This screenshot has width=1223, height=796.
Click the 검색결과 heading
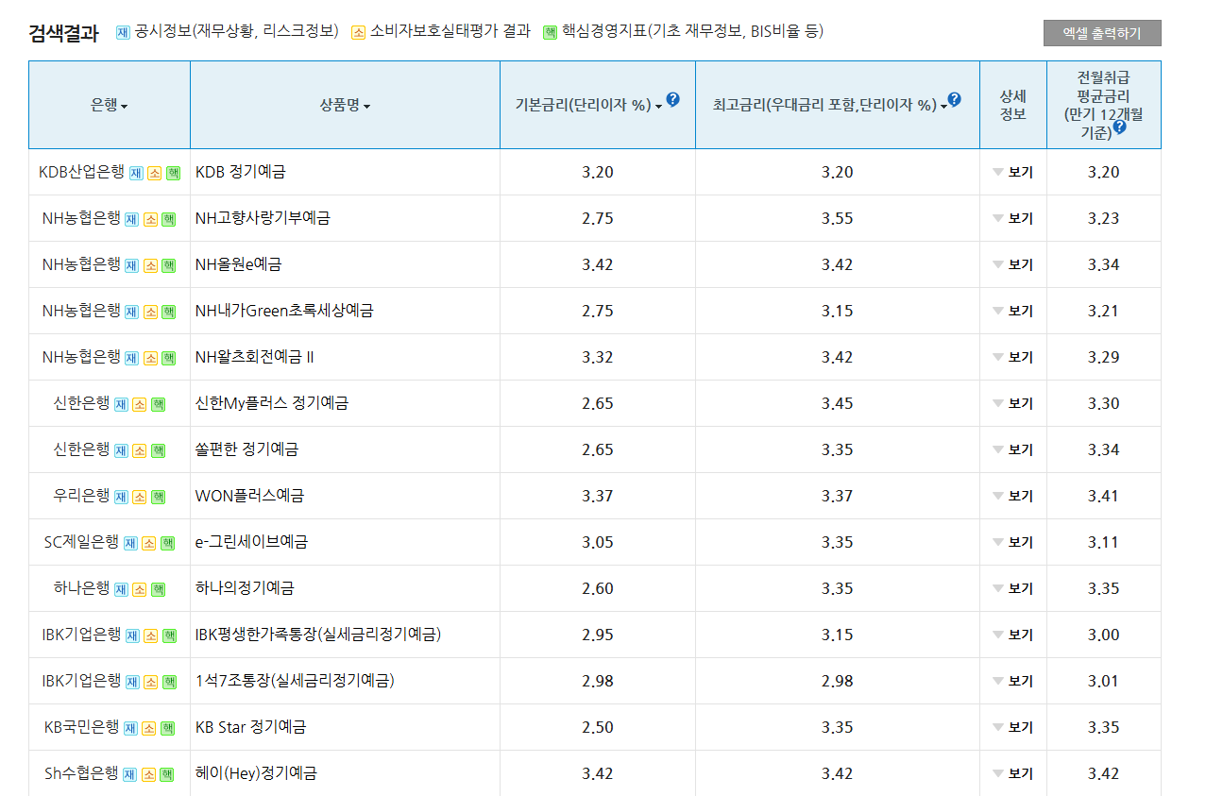tap(63, 34)
